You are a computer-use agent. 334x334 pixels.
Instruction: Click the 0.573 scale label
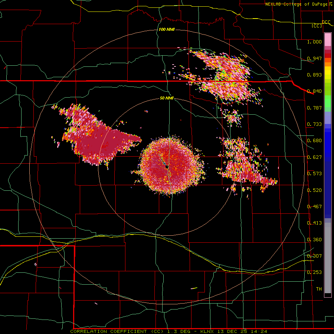click(x=314, y=174)
